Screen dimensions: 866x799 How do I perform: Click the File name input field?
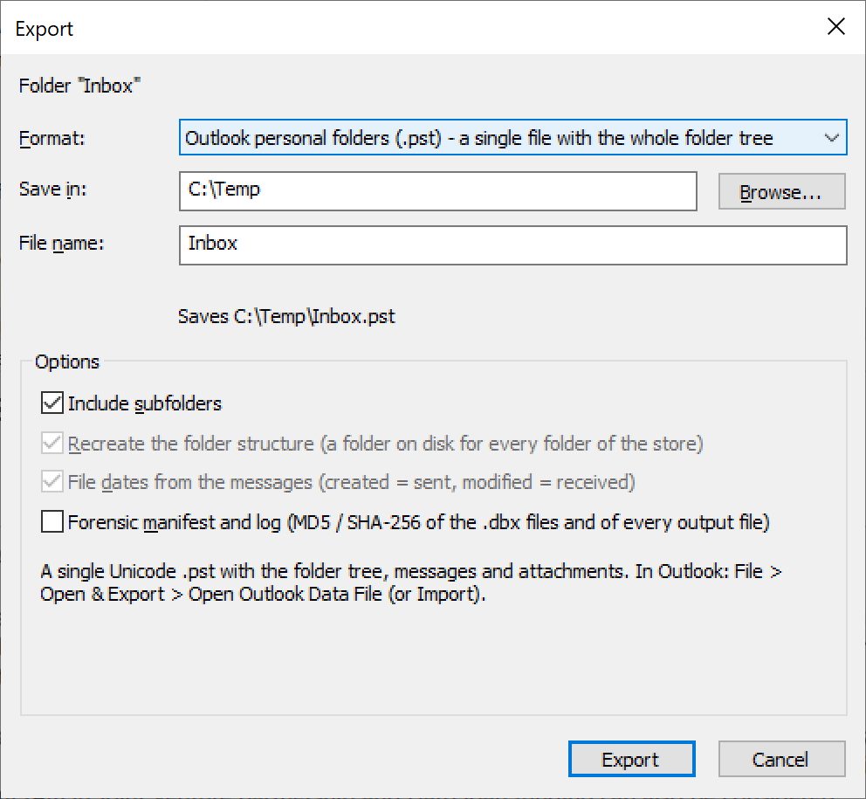pos(512,245)
